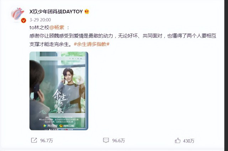Open the #余生请多指教# hashtag topic

(92, 44)
